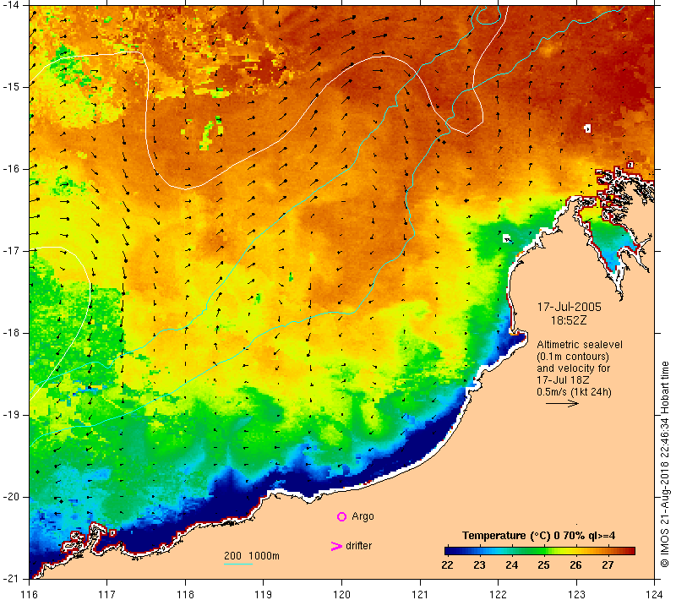Viewport: 676px width, 600px height.
Task: Click the latitude axis label -18
Action: coord(10,333)
